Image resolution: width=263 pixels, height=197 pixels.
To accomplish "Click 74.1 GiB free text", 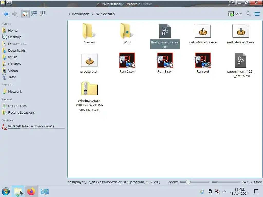I will click(252, 182).
